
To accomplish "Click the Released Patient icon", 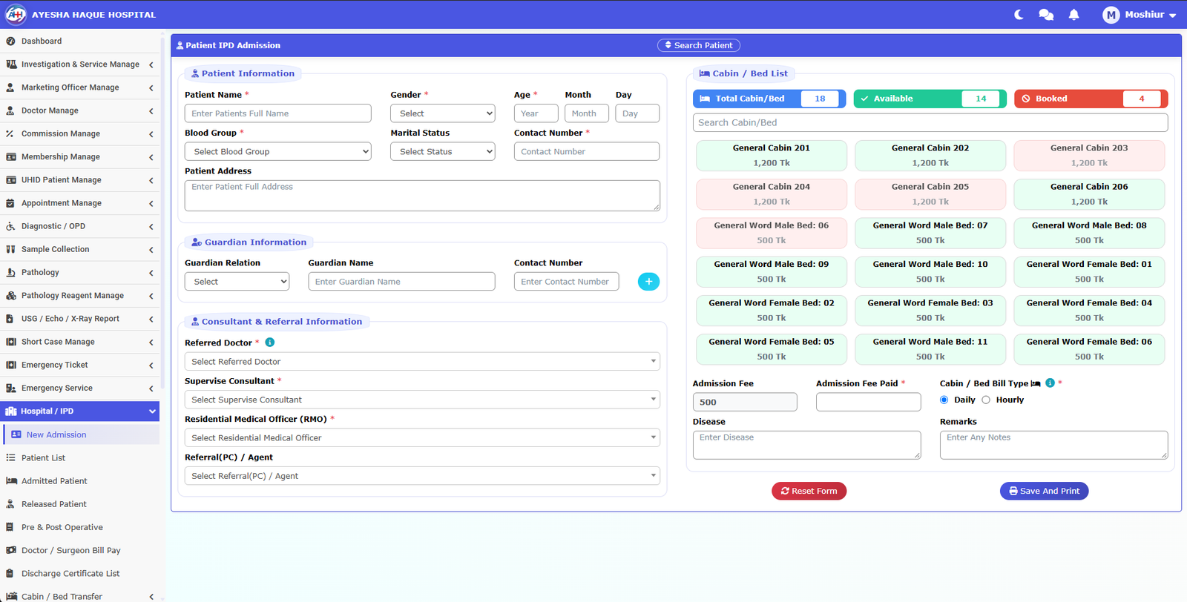I will (10, 504).
